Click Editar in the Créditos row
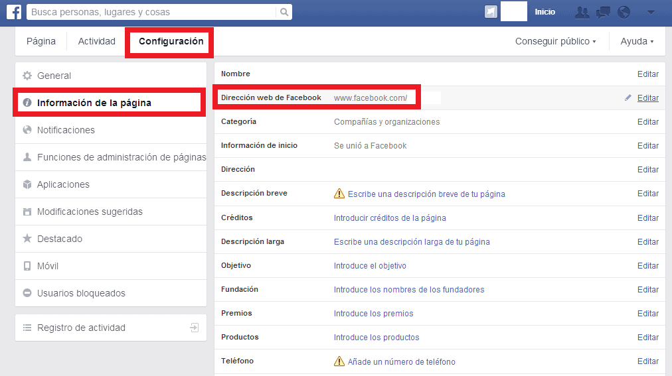 coord(647,218)
